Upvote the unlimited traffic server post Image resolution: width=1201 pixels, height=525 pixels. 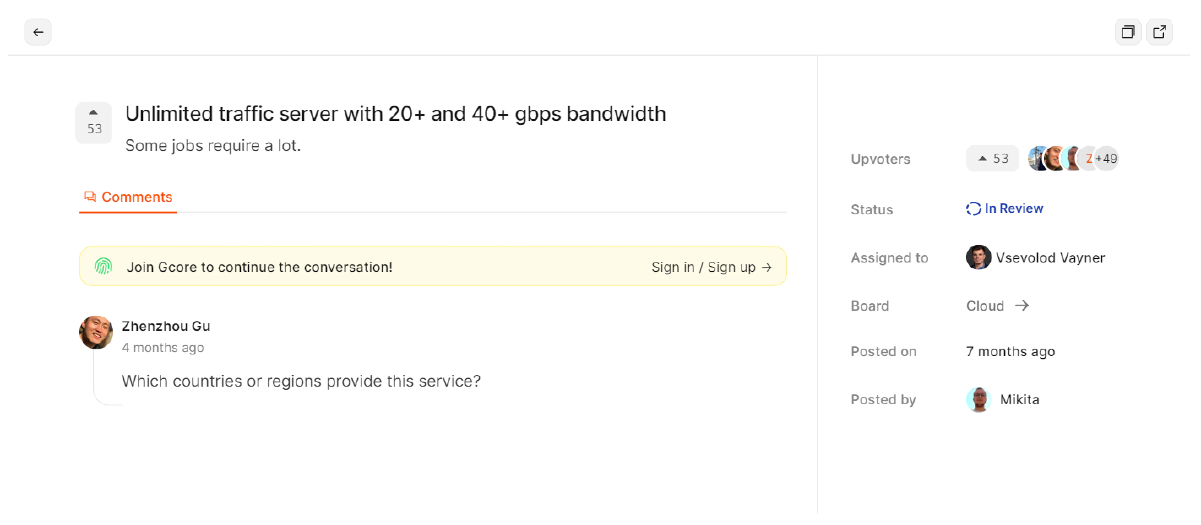click(94, 122)
